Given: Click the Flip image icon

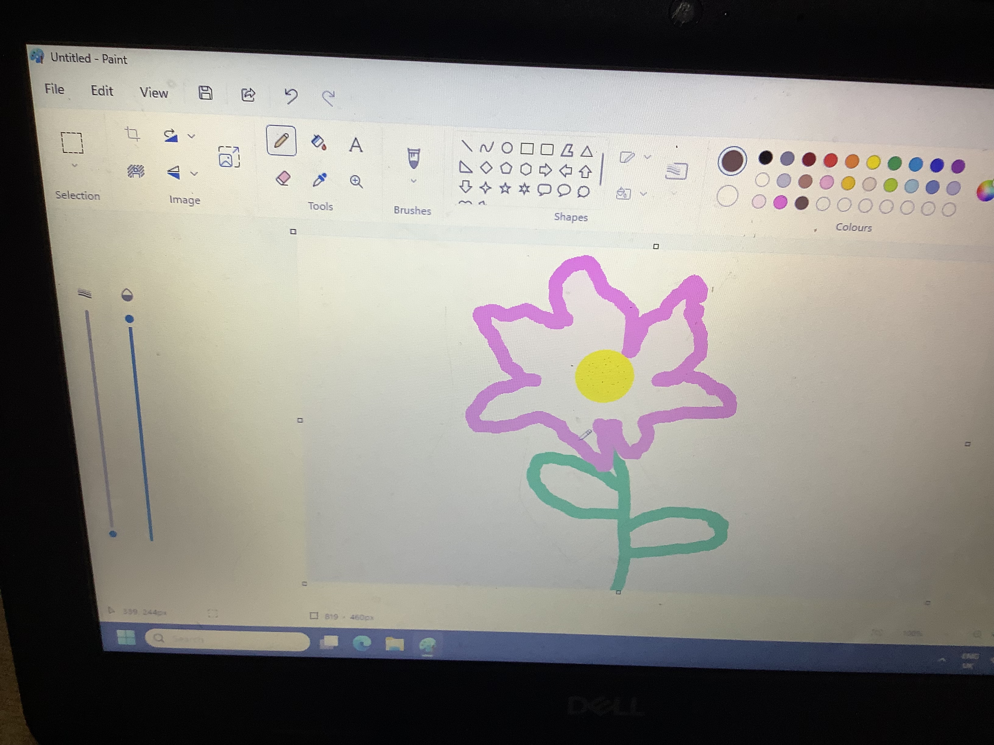Looking at the screenshot, I should [x=174, y=173].
